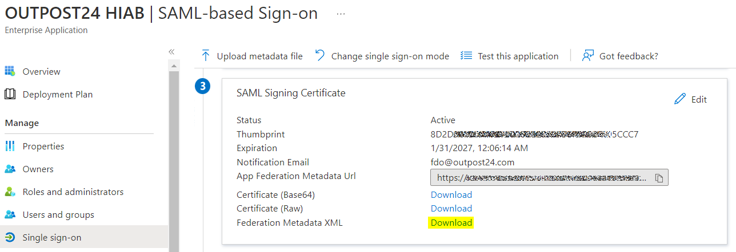This screenshot has height=252, width=736.
Task: Click the sidebar vertical scrollbar
Action: [x=174, y=154]
